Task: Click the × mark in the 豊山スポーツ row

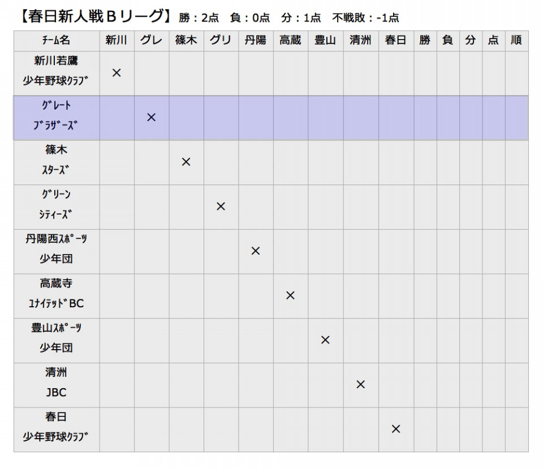Action: (x=325, y=340)
